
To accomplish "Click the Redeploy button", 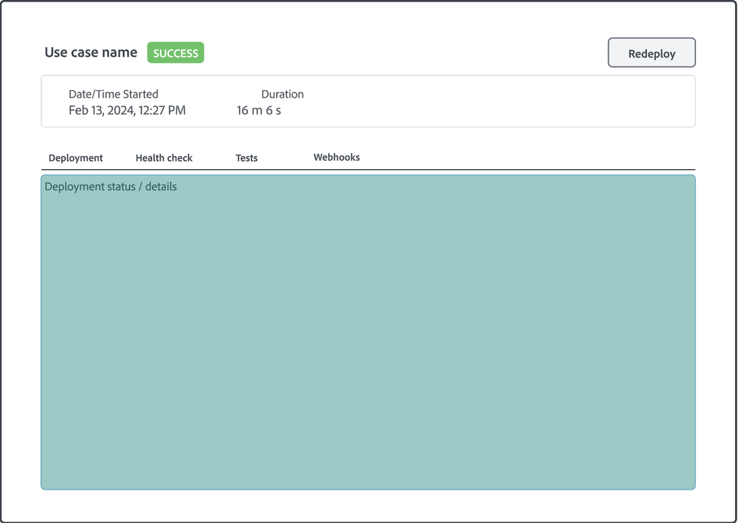I will coord(652,52).
